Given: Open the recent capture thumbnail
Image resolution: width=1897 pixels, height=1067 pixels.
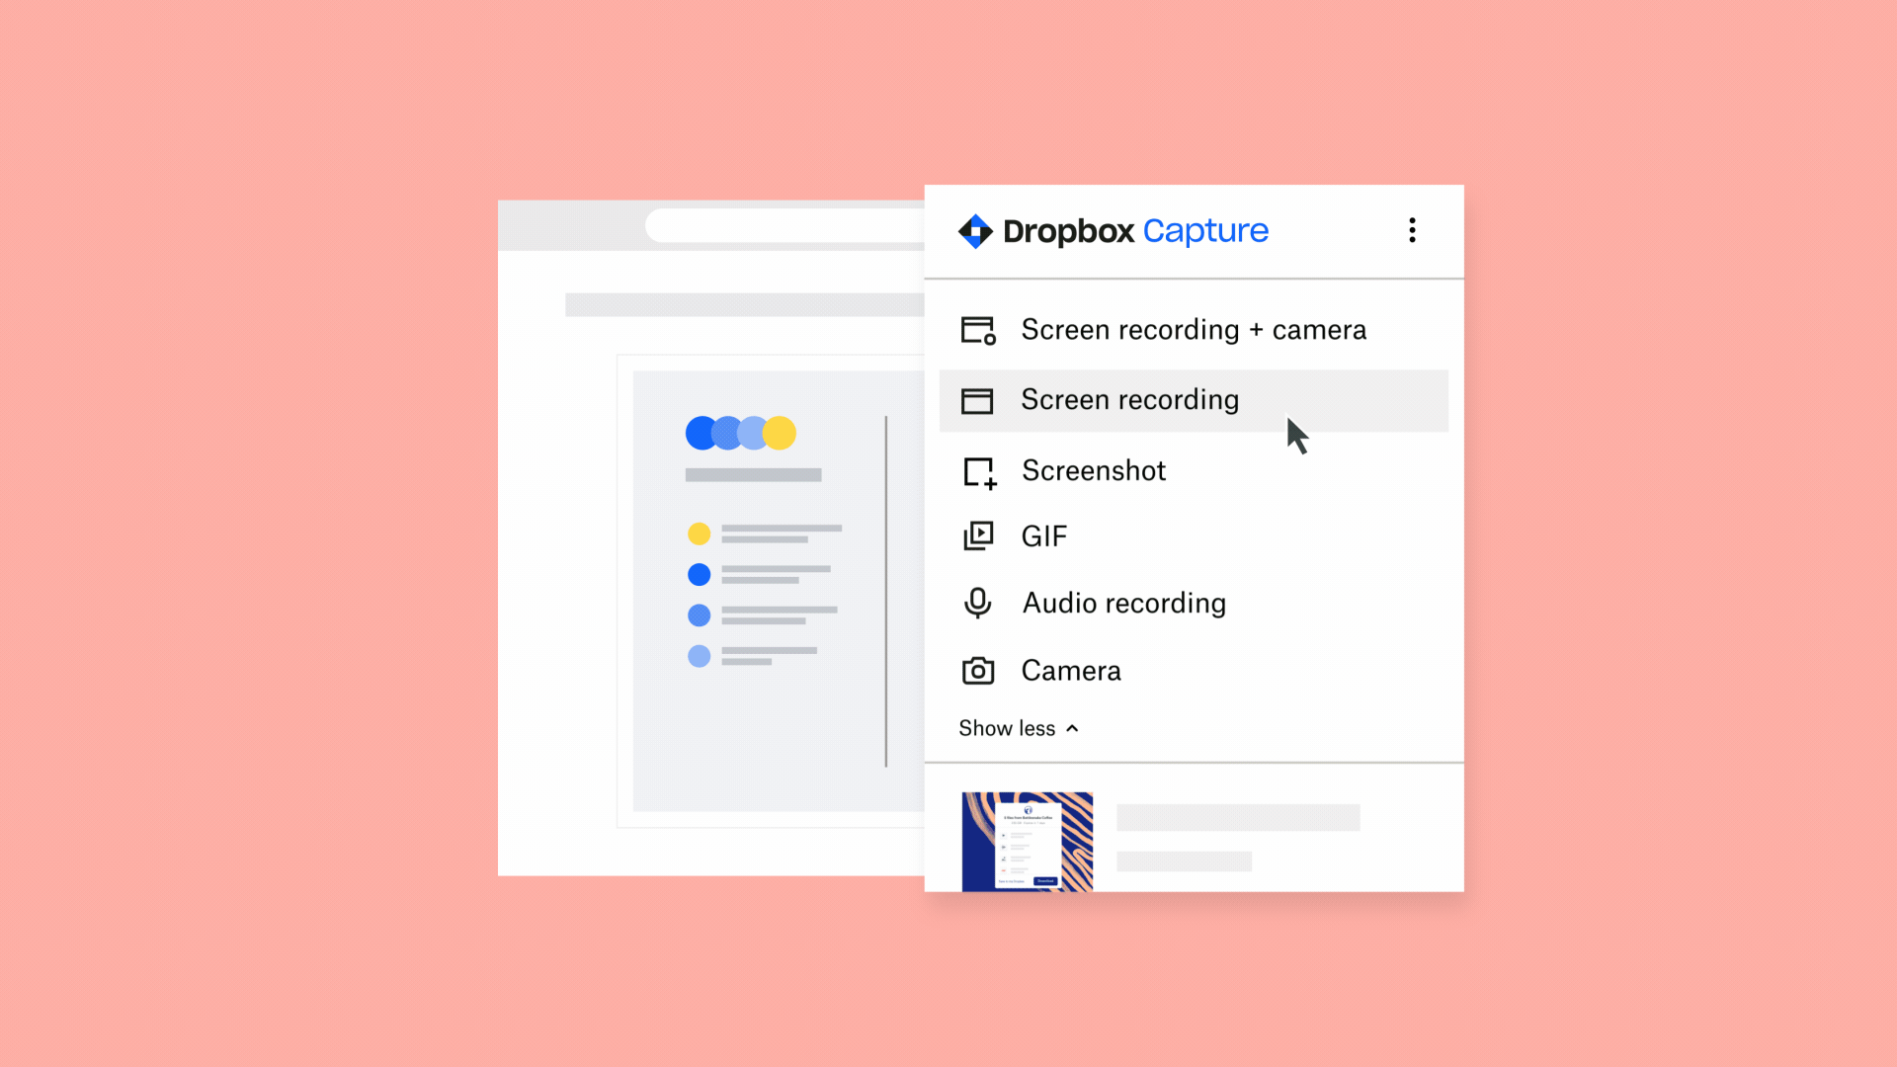Looking at the screenshot, I should click(1028, 841).
